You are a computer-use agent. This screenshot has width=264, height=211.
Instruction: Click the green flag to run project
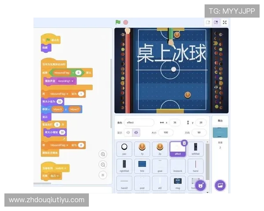tap(118, 22)
